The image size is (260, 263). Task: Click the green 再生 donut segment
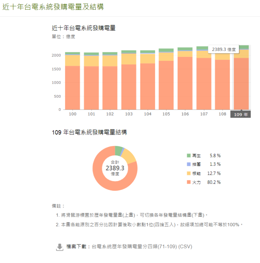[x=119, y=150]
